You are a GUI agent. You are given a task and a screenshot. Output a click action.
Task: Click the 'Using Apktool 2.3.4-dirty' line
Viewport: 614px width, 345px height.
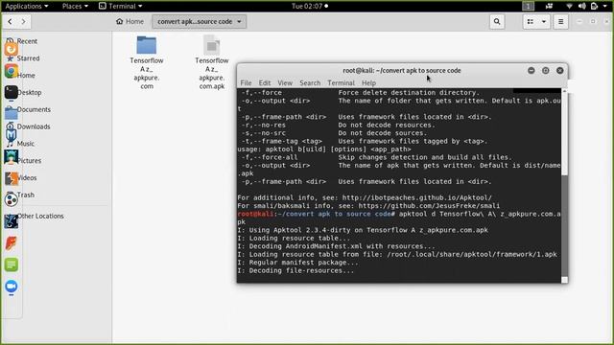(363, 230)
